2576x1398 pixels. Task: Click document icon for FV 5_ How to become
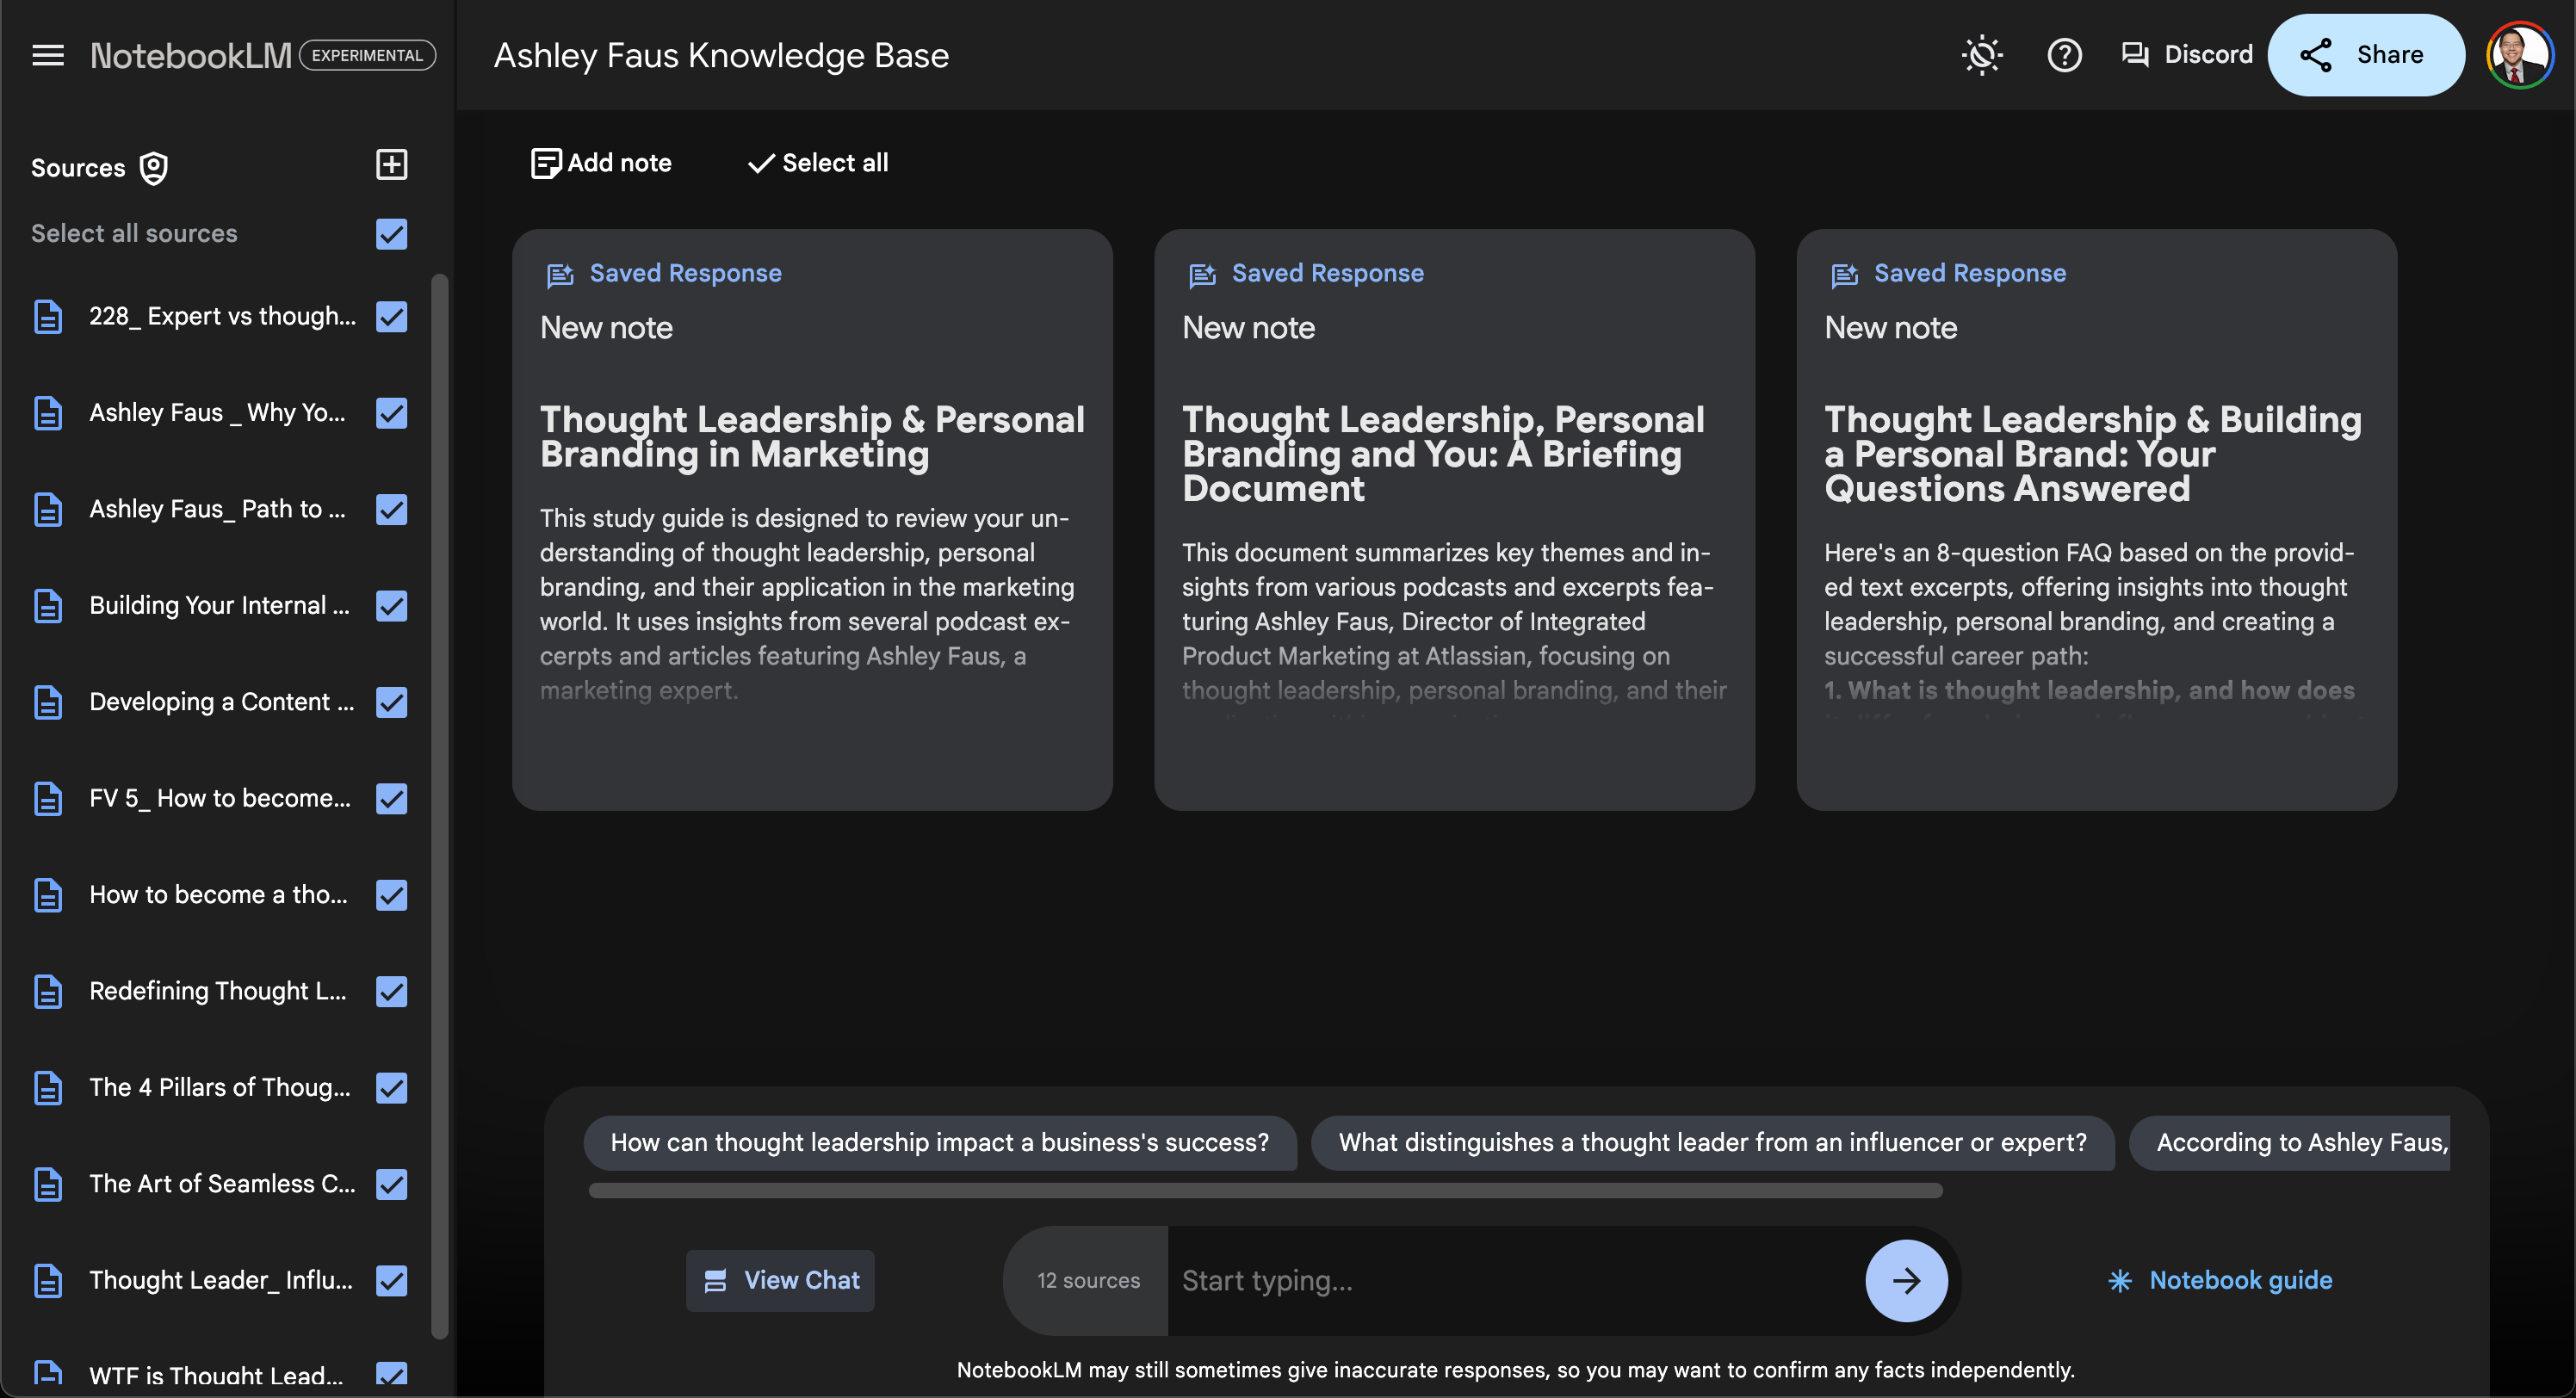click(x=48, y=799)
